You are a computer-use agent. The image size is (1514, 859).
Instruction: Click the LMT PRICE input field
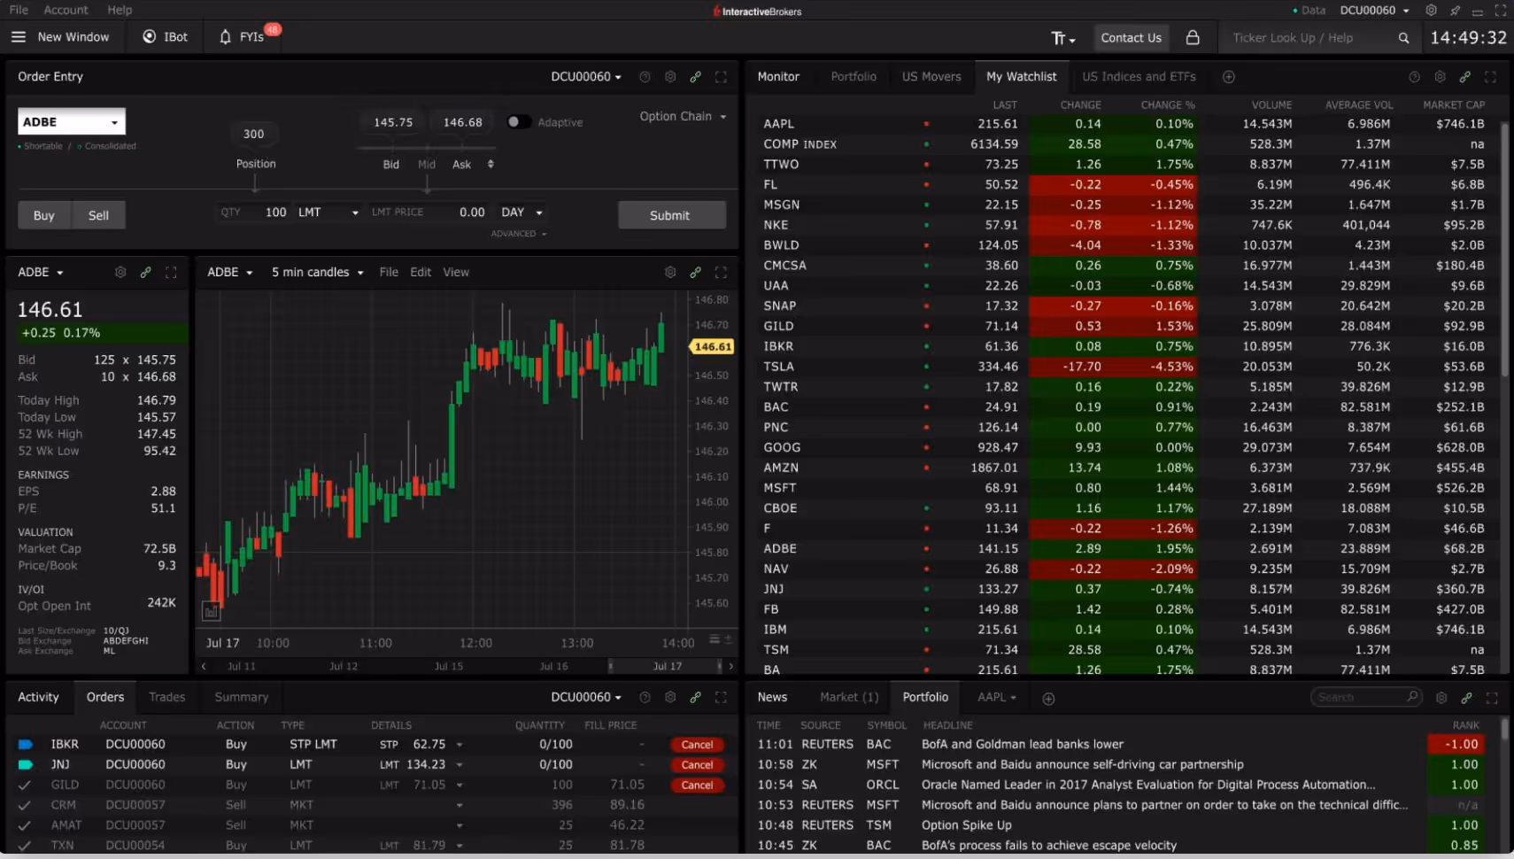(429, 213)
